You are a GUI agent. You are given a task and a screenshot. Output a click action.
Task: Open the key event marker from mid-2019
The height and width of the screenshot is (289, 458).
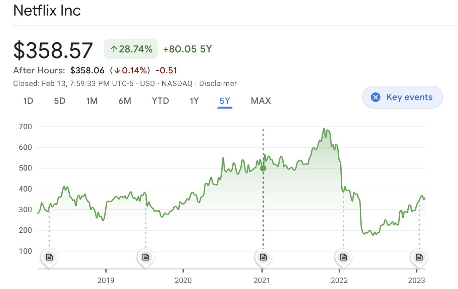coord(146,257)
